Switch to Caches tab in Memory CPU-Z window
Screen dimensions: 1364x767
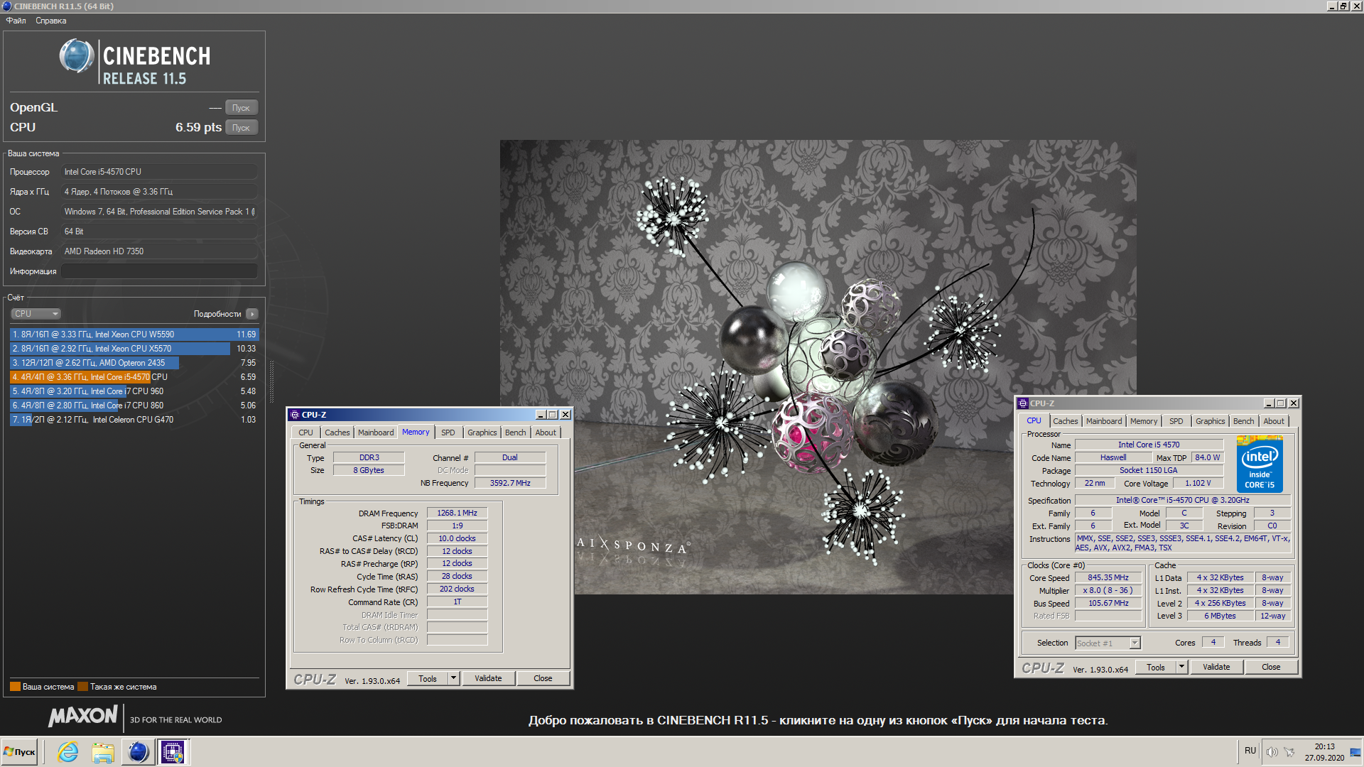coord(337,433)
